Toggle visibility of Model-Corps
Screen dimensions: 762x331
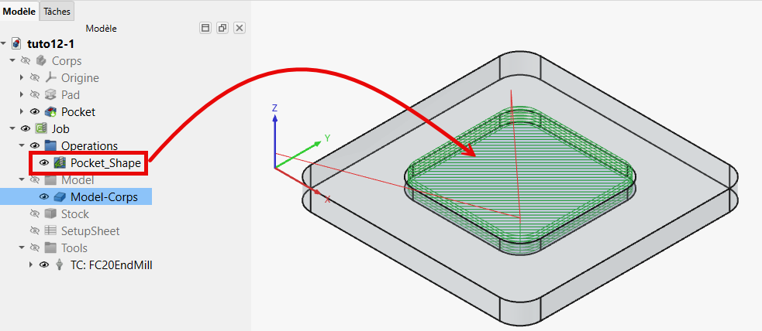click(x=43, y=196)
